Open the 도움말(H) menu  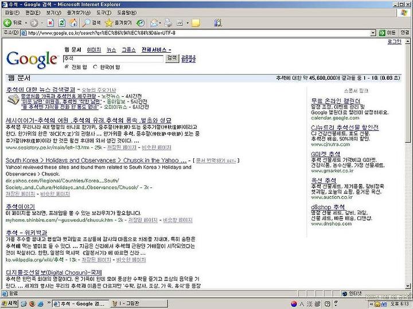coord(127,13)
